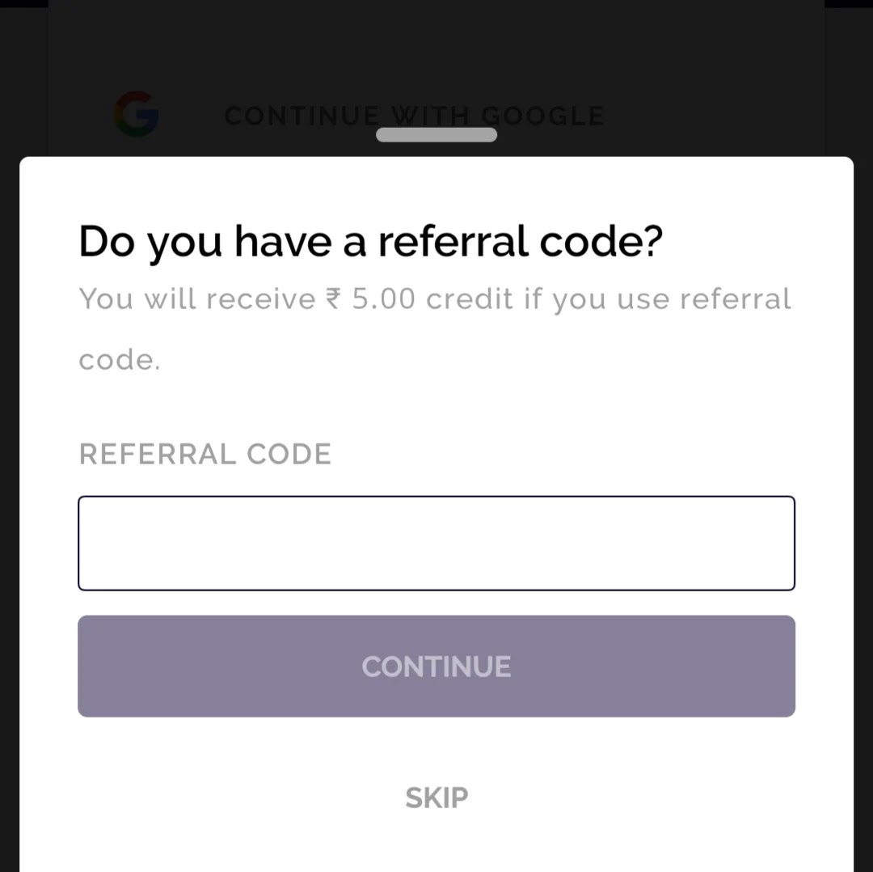This screenshot has height=872, width=873.
Task: Tap the "You will receive" subtitle text
Action: [197, 298]
